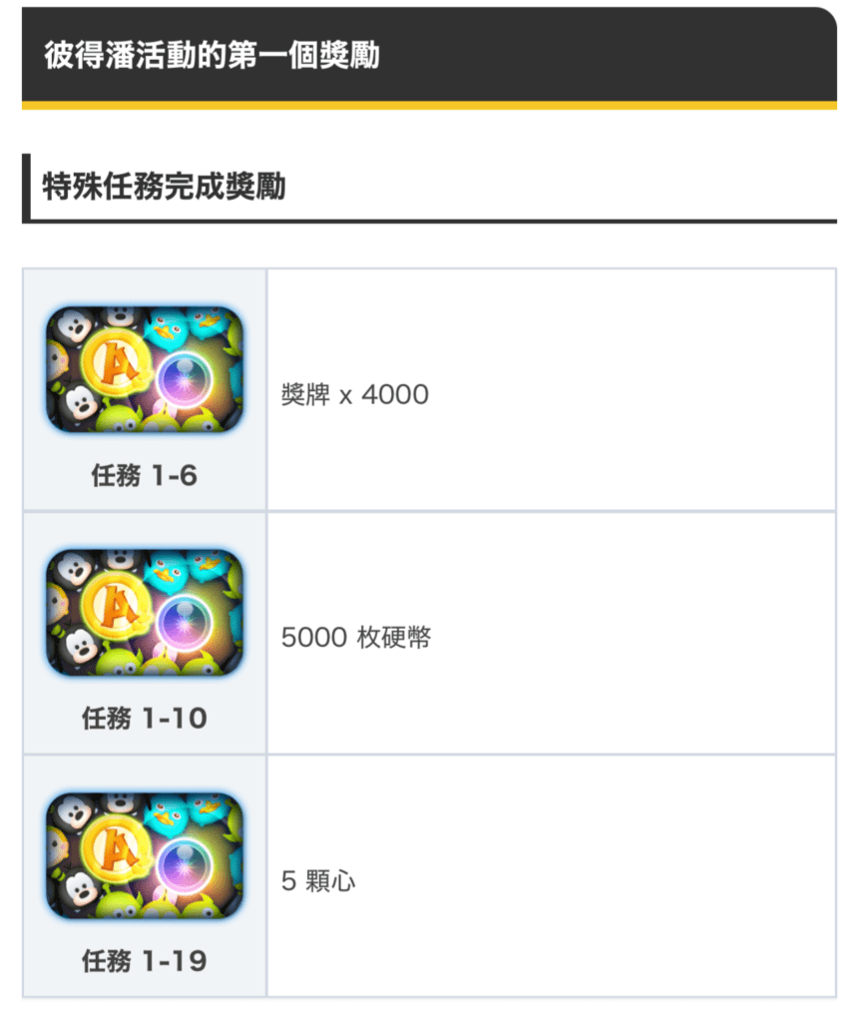
Task: Click the 任務 1-6 label text
Action: tap(145, 475)
